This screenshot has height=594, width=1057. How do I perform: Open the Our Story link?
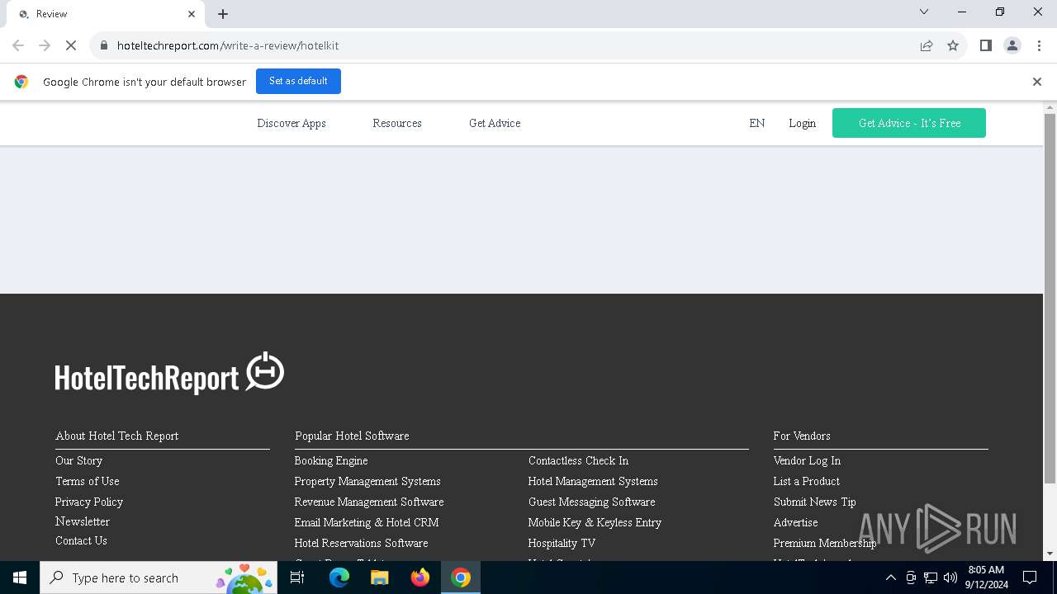pyautogui.click(x=79, y=460)
